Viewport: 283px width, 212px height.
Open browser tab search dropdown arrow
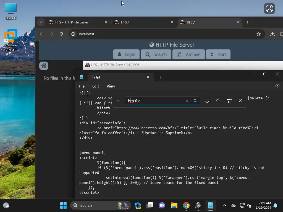tap(41, 22)
